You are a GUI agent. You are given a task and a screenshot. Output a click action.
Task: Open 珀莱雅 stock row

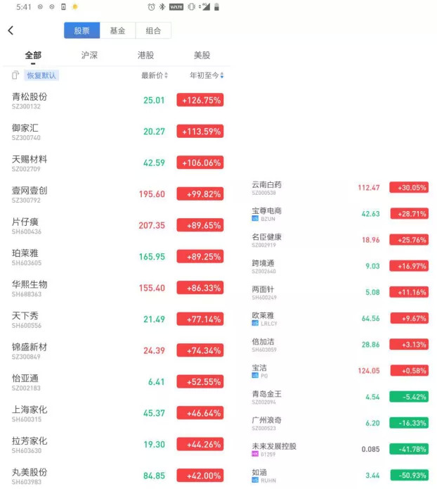(117, 257)
